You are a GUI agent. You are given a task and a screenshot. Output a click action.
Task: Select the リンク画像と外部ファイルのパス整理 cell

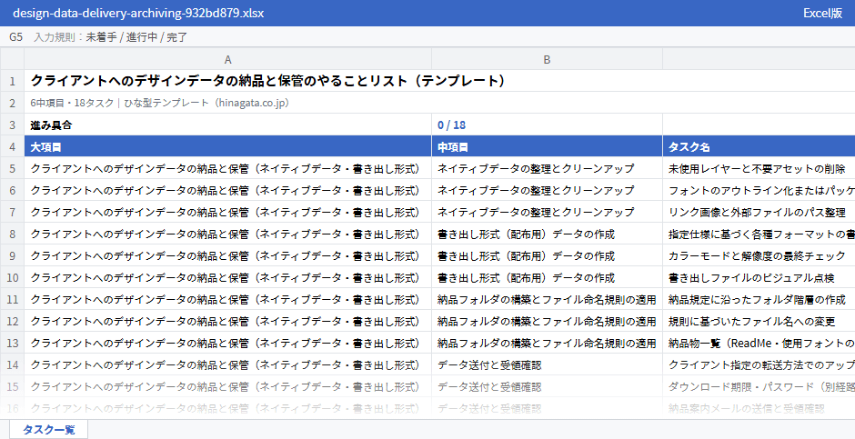[759, 213]
